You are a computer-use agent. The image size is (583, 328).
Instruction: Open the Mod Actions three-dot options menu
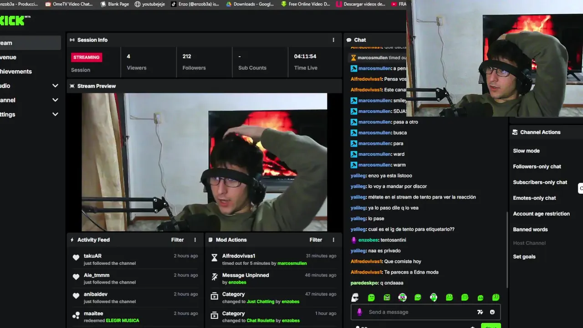tap(333, 240)
